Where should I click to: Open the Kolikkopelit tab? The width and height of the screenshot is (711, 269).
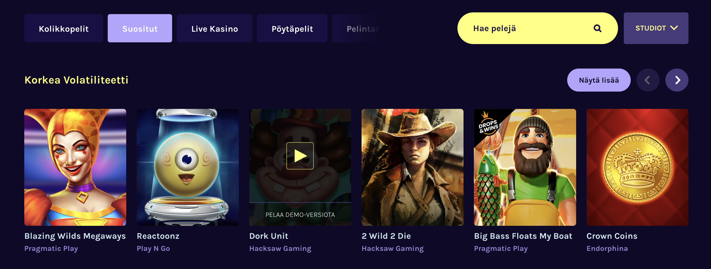pyautogui.click(x=64, y=29)
